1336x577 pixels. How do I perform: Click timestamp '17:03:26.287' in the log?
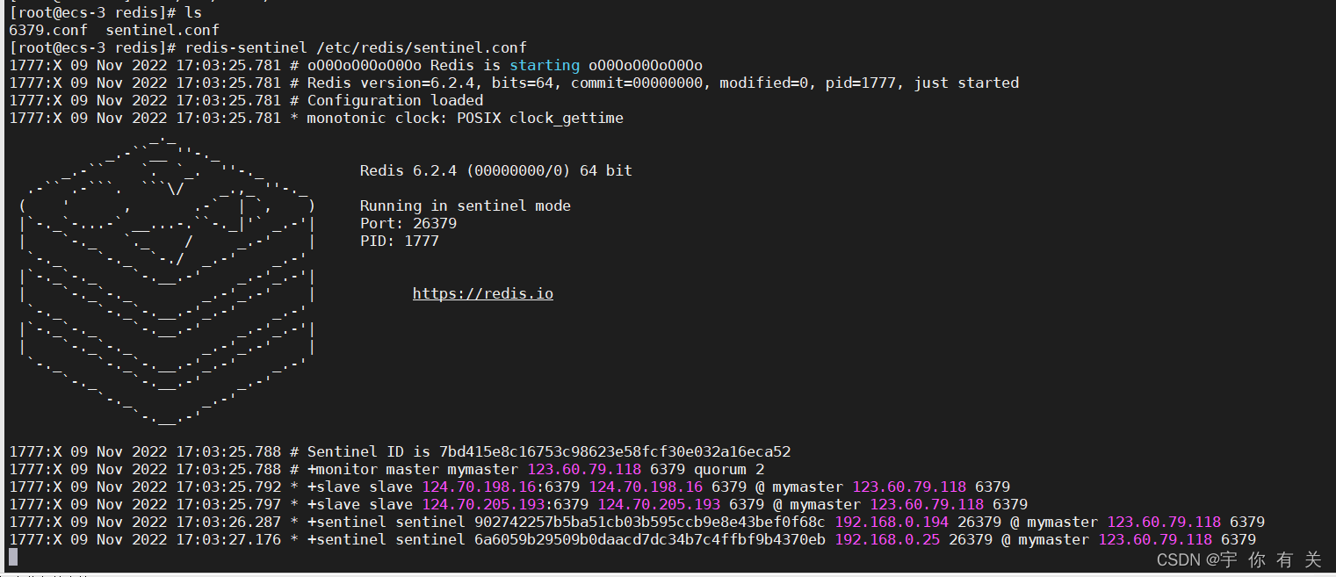[x=228, y=522]
